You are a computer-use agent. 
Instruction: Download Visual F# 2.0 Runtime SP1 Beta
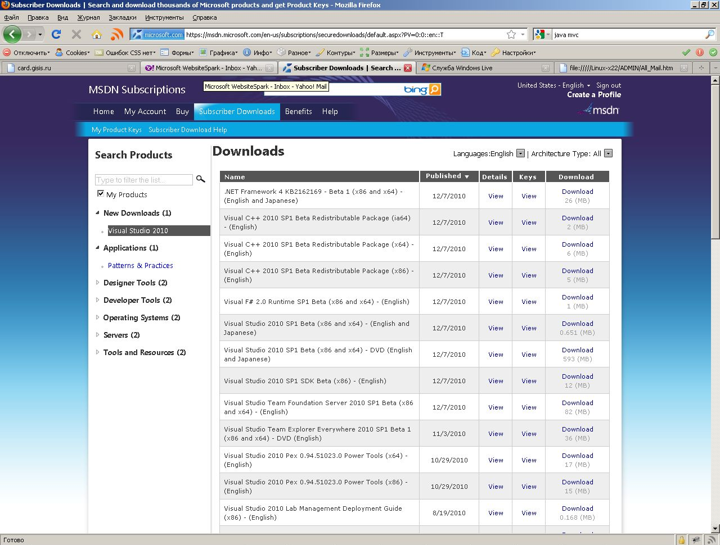coord(577,297)
